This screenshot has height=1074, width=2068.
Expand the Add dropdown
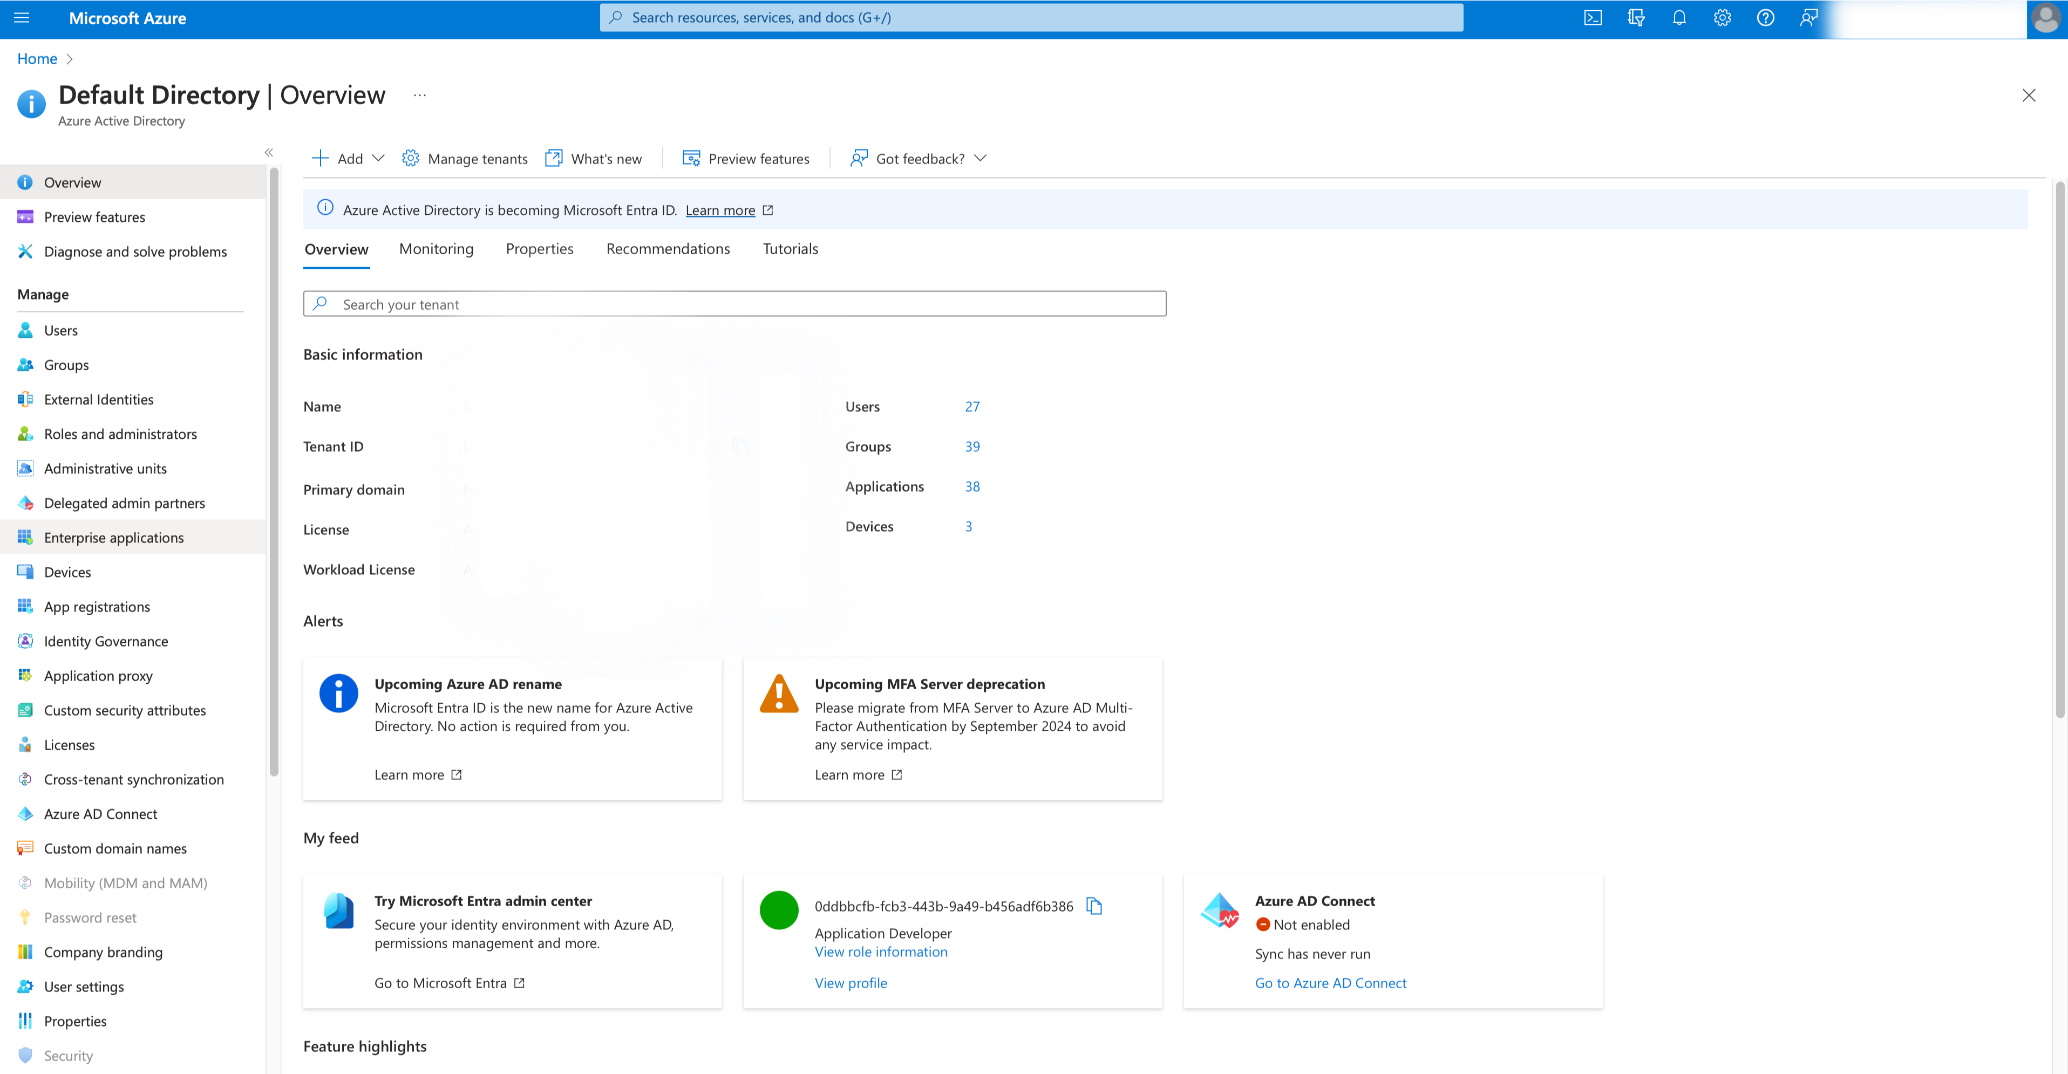[x=349, y=159]
